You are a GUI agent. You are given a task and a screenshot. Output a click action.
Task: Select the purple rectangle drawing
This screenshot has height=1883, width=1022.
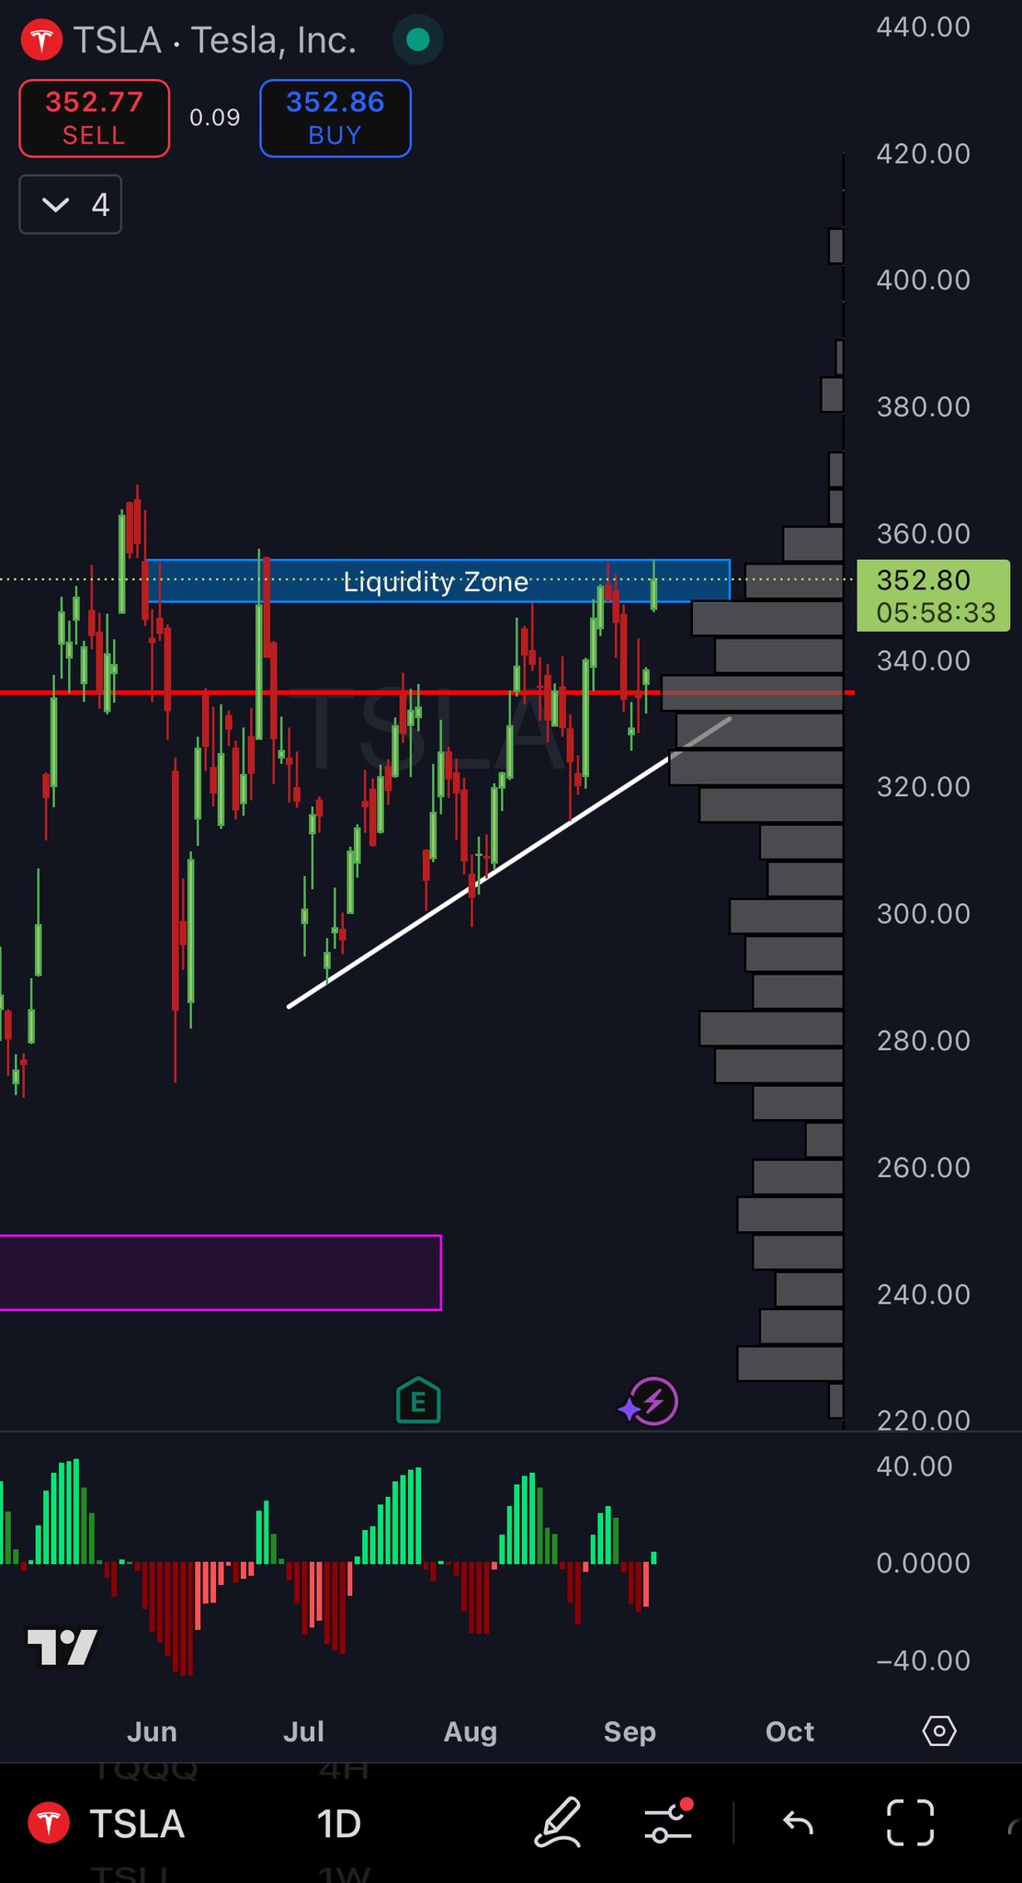tap(221, 1272)
